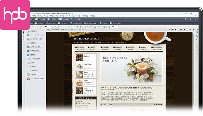Viewport: 203px width, 116px height.
Task: Switch to the プレビュー preview tab
Action: (x=81, y=29)
